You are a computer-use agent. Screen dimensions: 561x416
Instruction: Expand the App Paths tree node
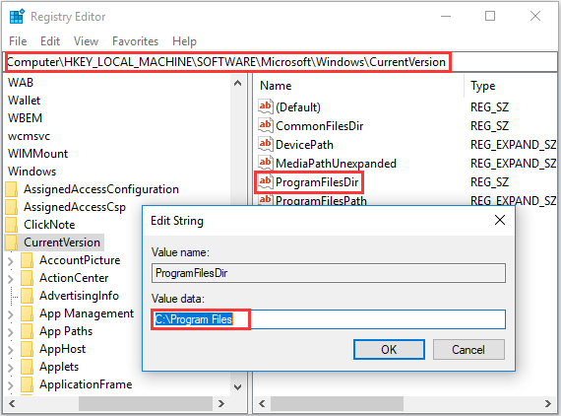(11, 332)
